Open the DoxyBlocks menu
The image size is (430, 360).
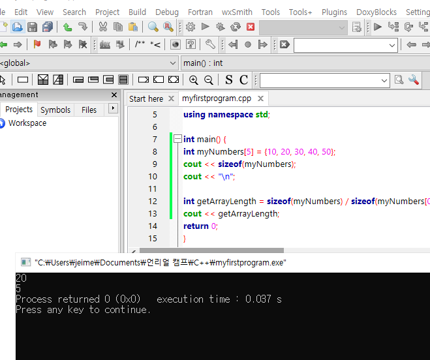(376, 12)
